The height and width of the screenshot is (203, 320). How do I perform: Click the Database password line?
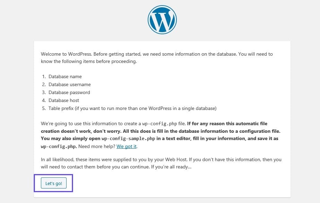[x=69, y=92]
